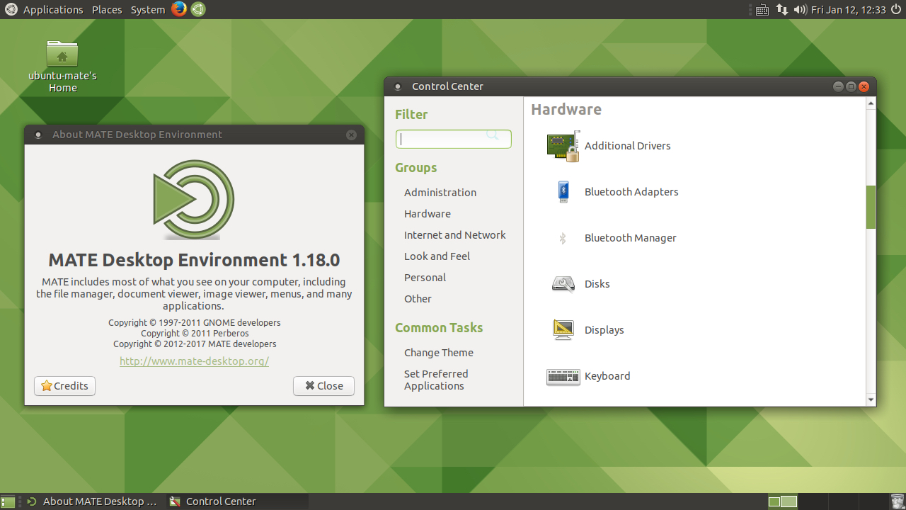Open the shutdown menu icon

(x=895, y=9)
